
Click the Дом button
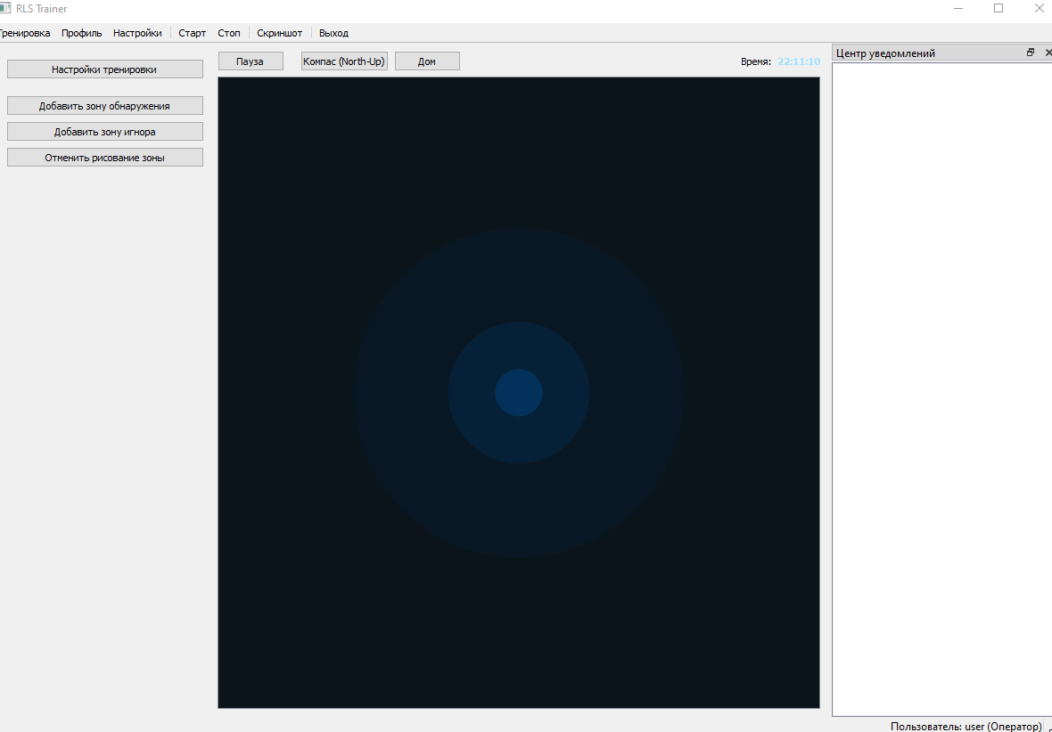(x=427, y=61)
